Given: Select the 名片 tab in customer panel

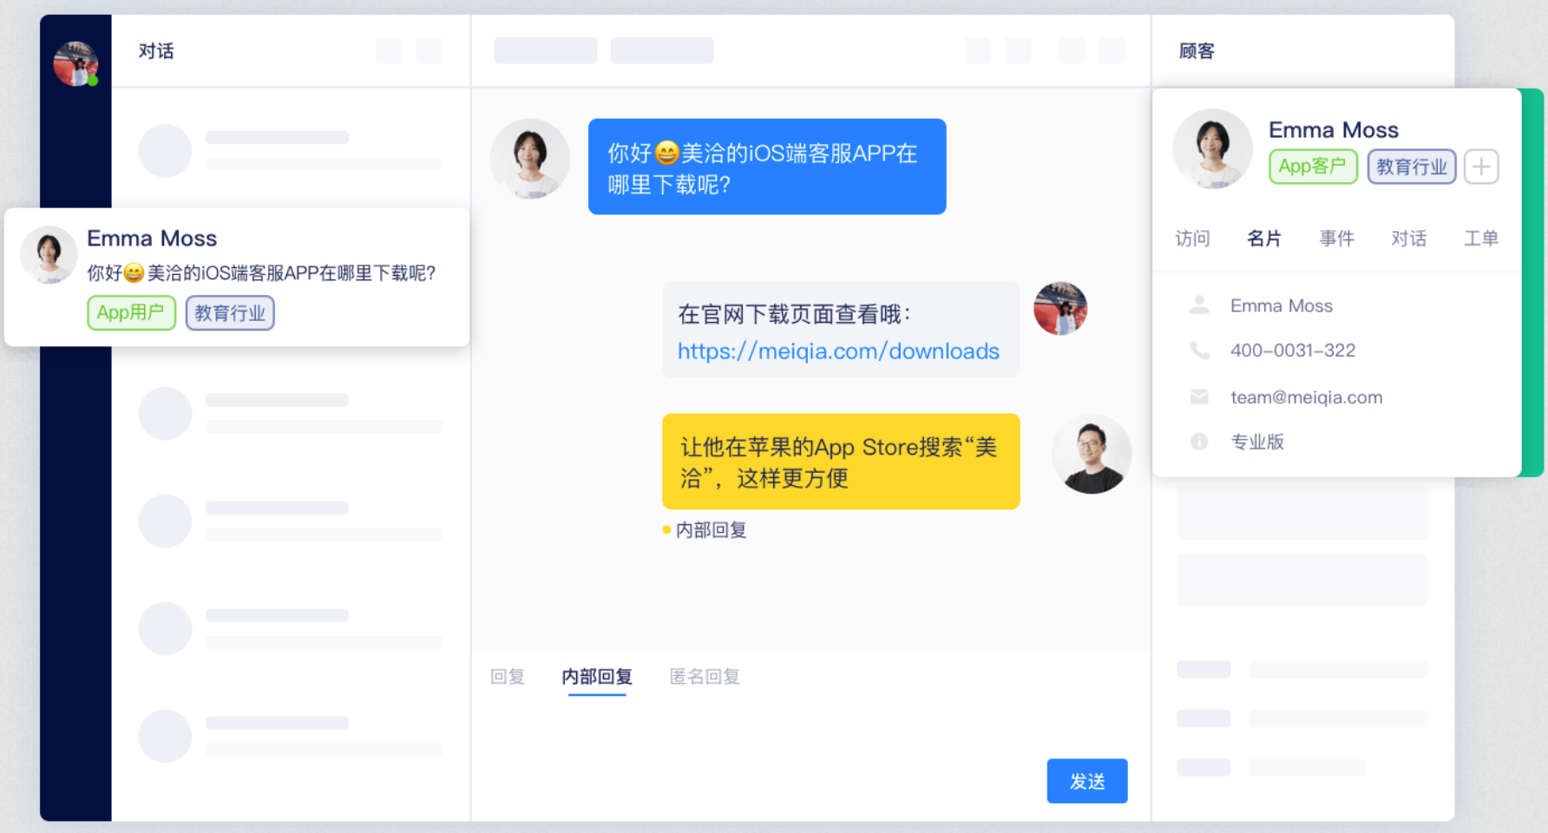Looking at the screenshot, I should [1264, 239].
